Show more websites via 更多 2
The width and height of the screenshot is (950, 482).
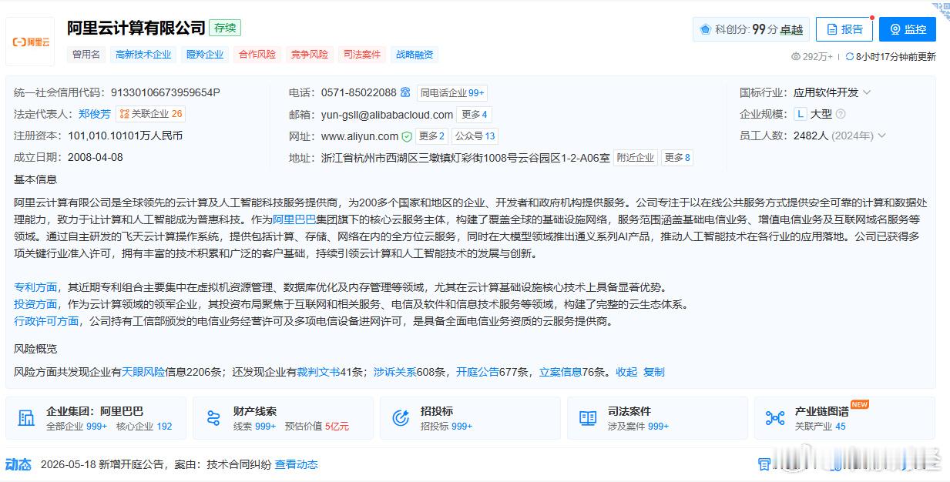coord(431,136)
